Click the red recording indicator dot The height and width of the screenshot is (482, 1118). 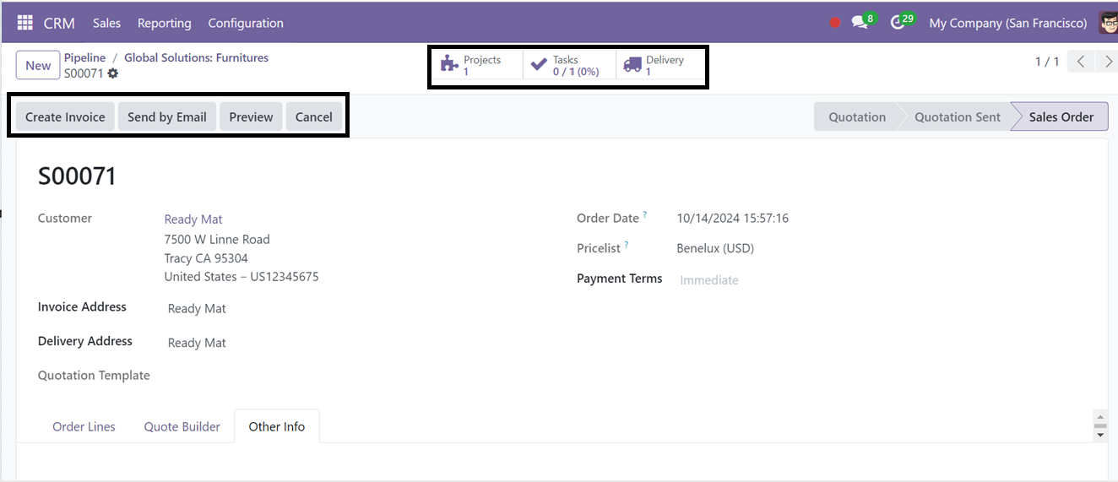click(835, 23)
